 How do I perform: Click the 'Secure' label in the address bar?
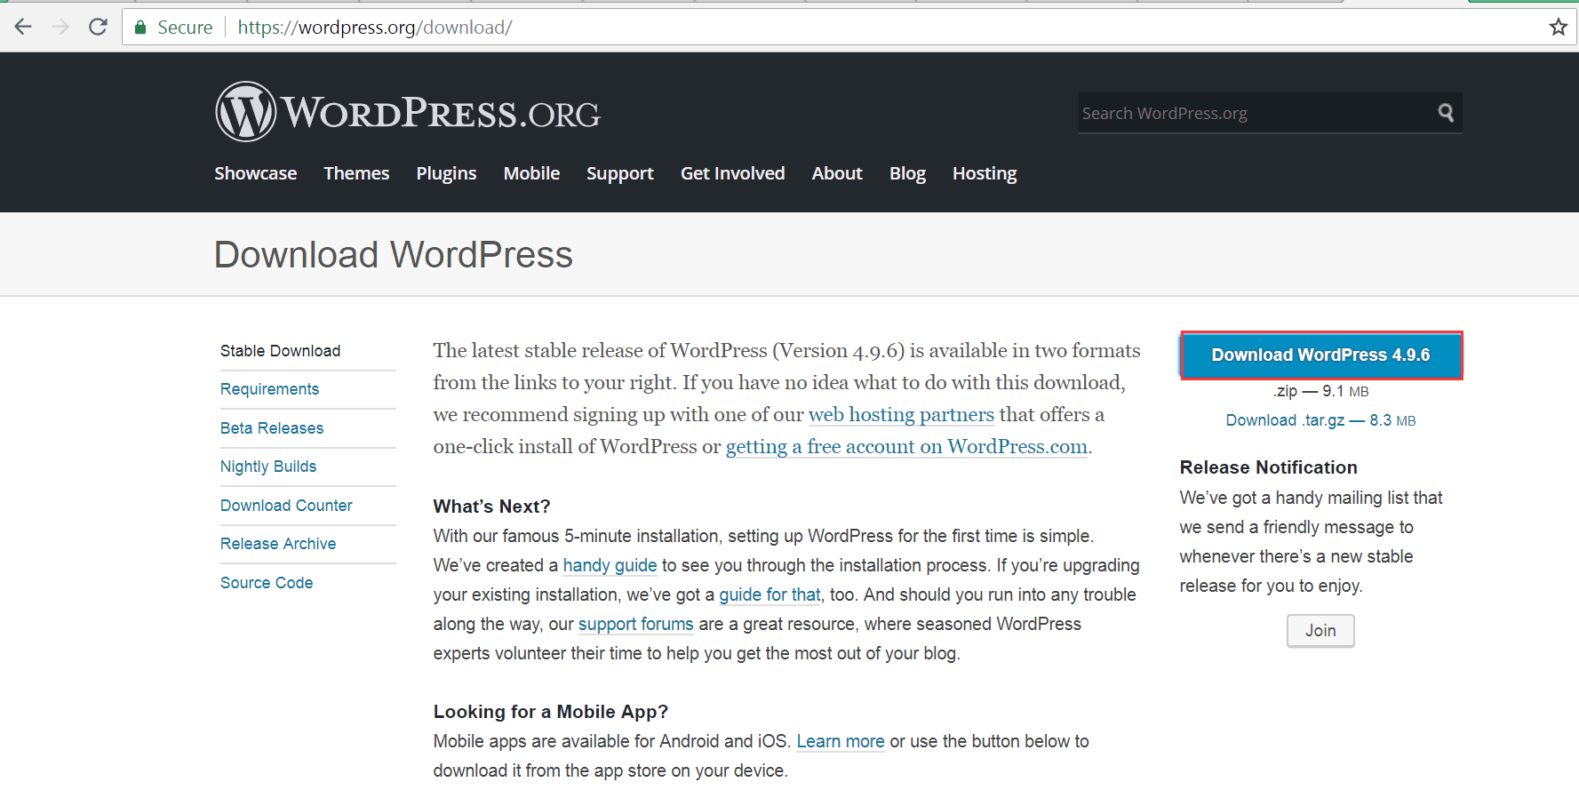click(x=185, y=28)
